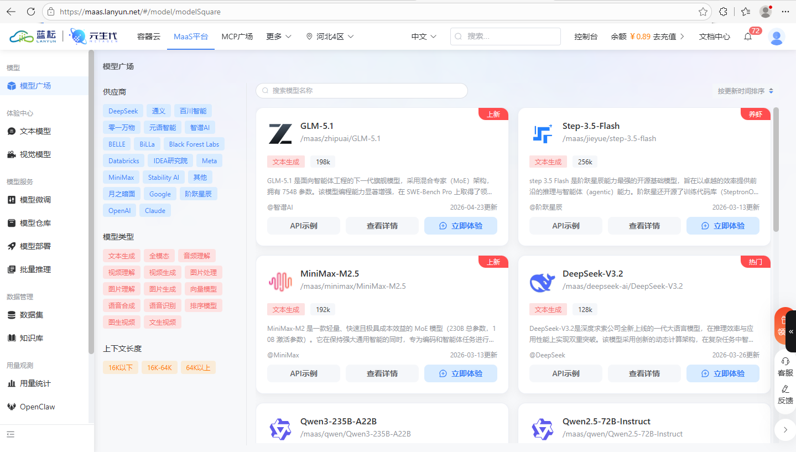
Task: Filter by supplier Black Forest Labs
Action: [194, 144]
